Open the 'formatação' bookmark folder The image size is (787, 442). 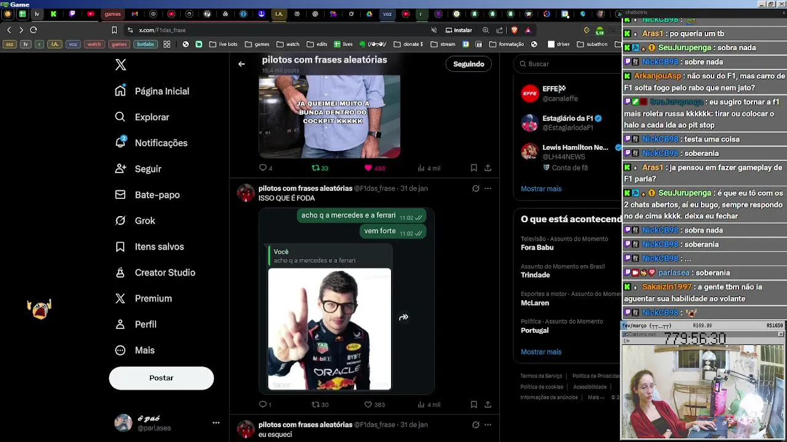507,44
